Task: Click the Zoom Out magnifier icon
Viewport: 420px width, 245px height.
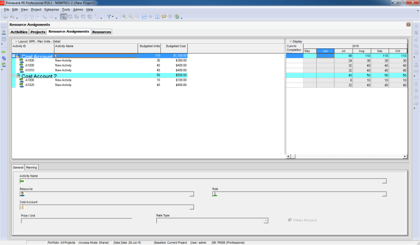Action: pos(131,17)
